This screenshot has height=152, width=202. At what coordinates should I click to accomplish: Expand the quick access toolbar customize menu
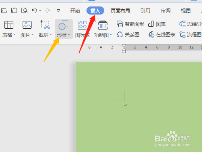58,11
